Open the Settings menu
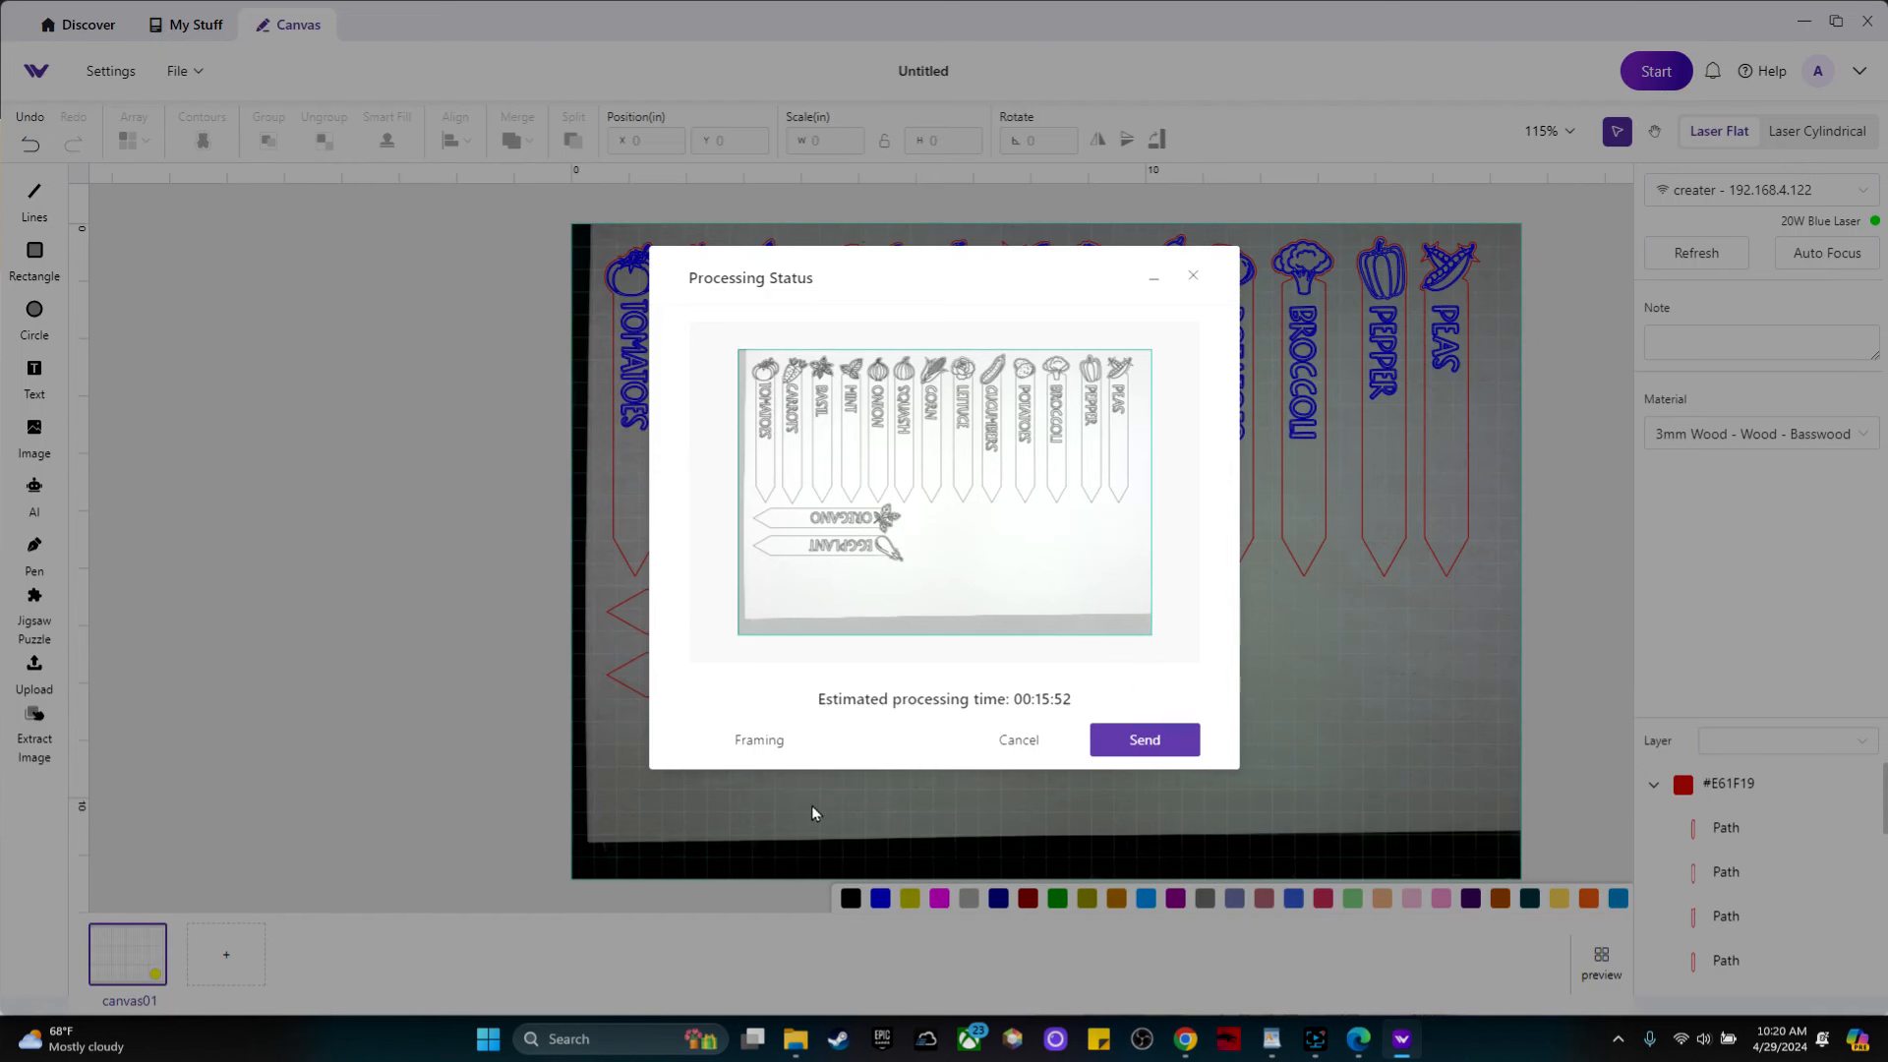Image resolution: width=1888 pixels, height=1062 pixels. click(110, 71)
